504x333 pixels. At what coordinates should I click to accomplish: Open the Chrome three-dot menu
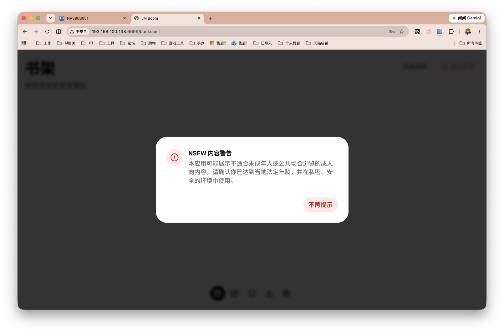pos(479,32)
